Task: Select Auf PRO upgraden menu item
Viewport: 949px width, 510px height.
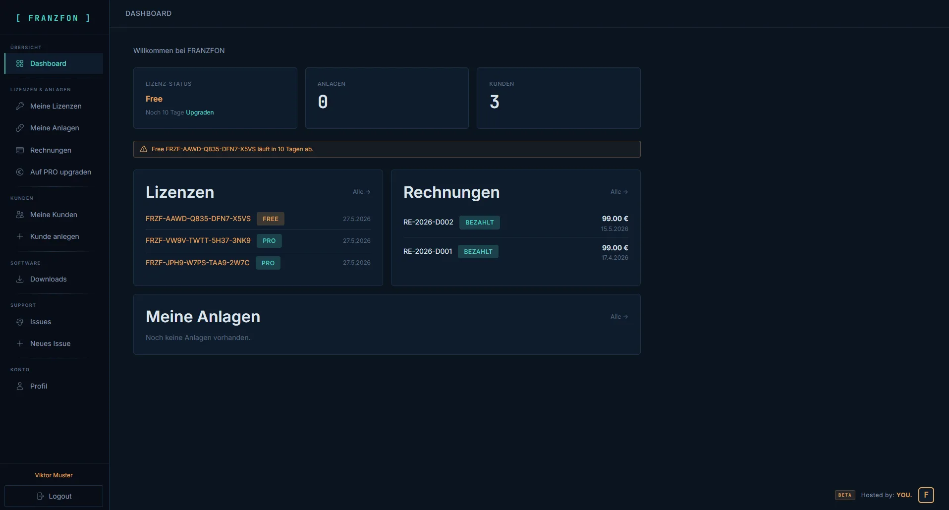Action: (x=54, y=172)
